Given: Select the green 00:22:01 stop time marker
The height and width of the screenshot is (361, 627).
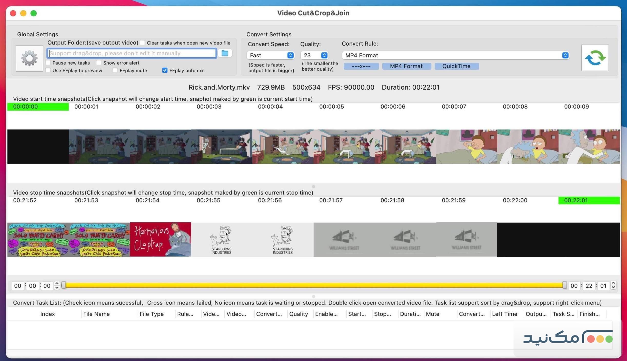Looking at the screenshot, I should [x=589, y=200].
